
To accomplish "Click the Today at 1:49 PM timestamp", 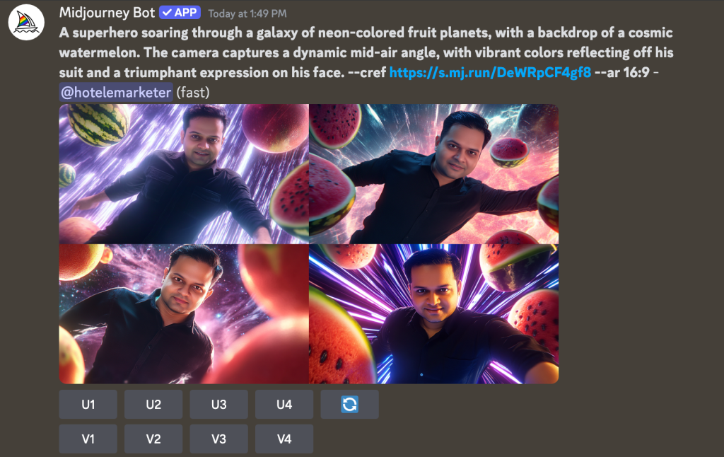I will [247, 14].
